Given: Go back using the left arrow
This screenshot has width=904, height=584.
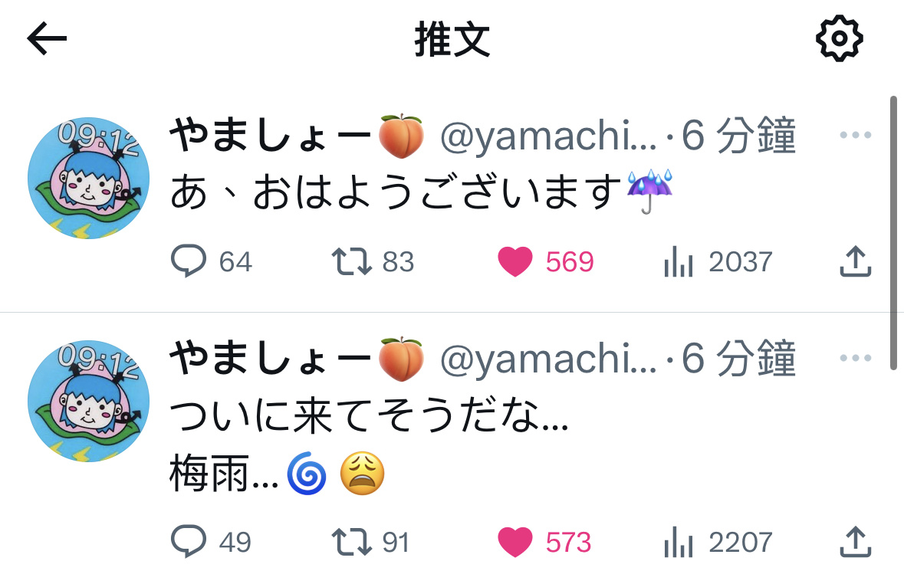Looking at the screenshot, I should pos(47,38).
